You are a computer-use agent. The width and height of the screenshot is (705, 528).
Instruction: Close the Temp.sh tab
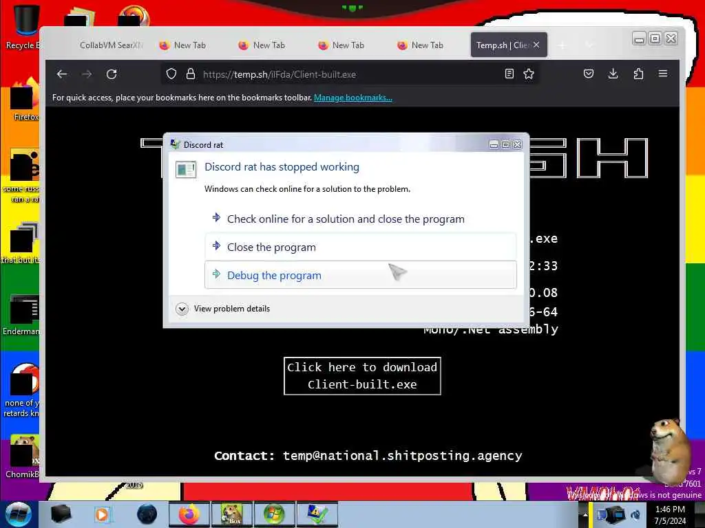(x=536, y=45)
